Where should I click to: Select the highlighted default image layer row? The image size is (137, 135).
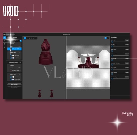[x=14, y=49]
